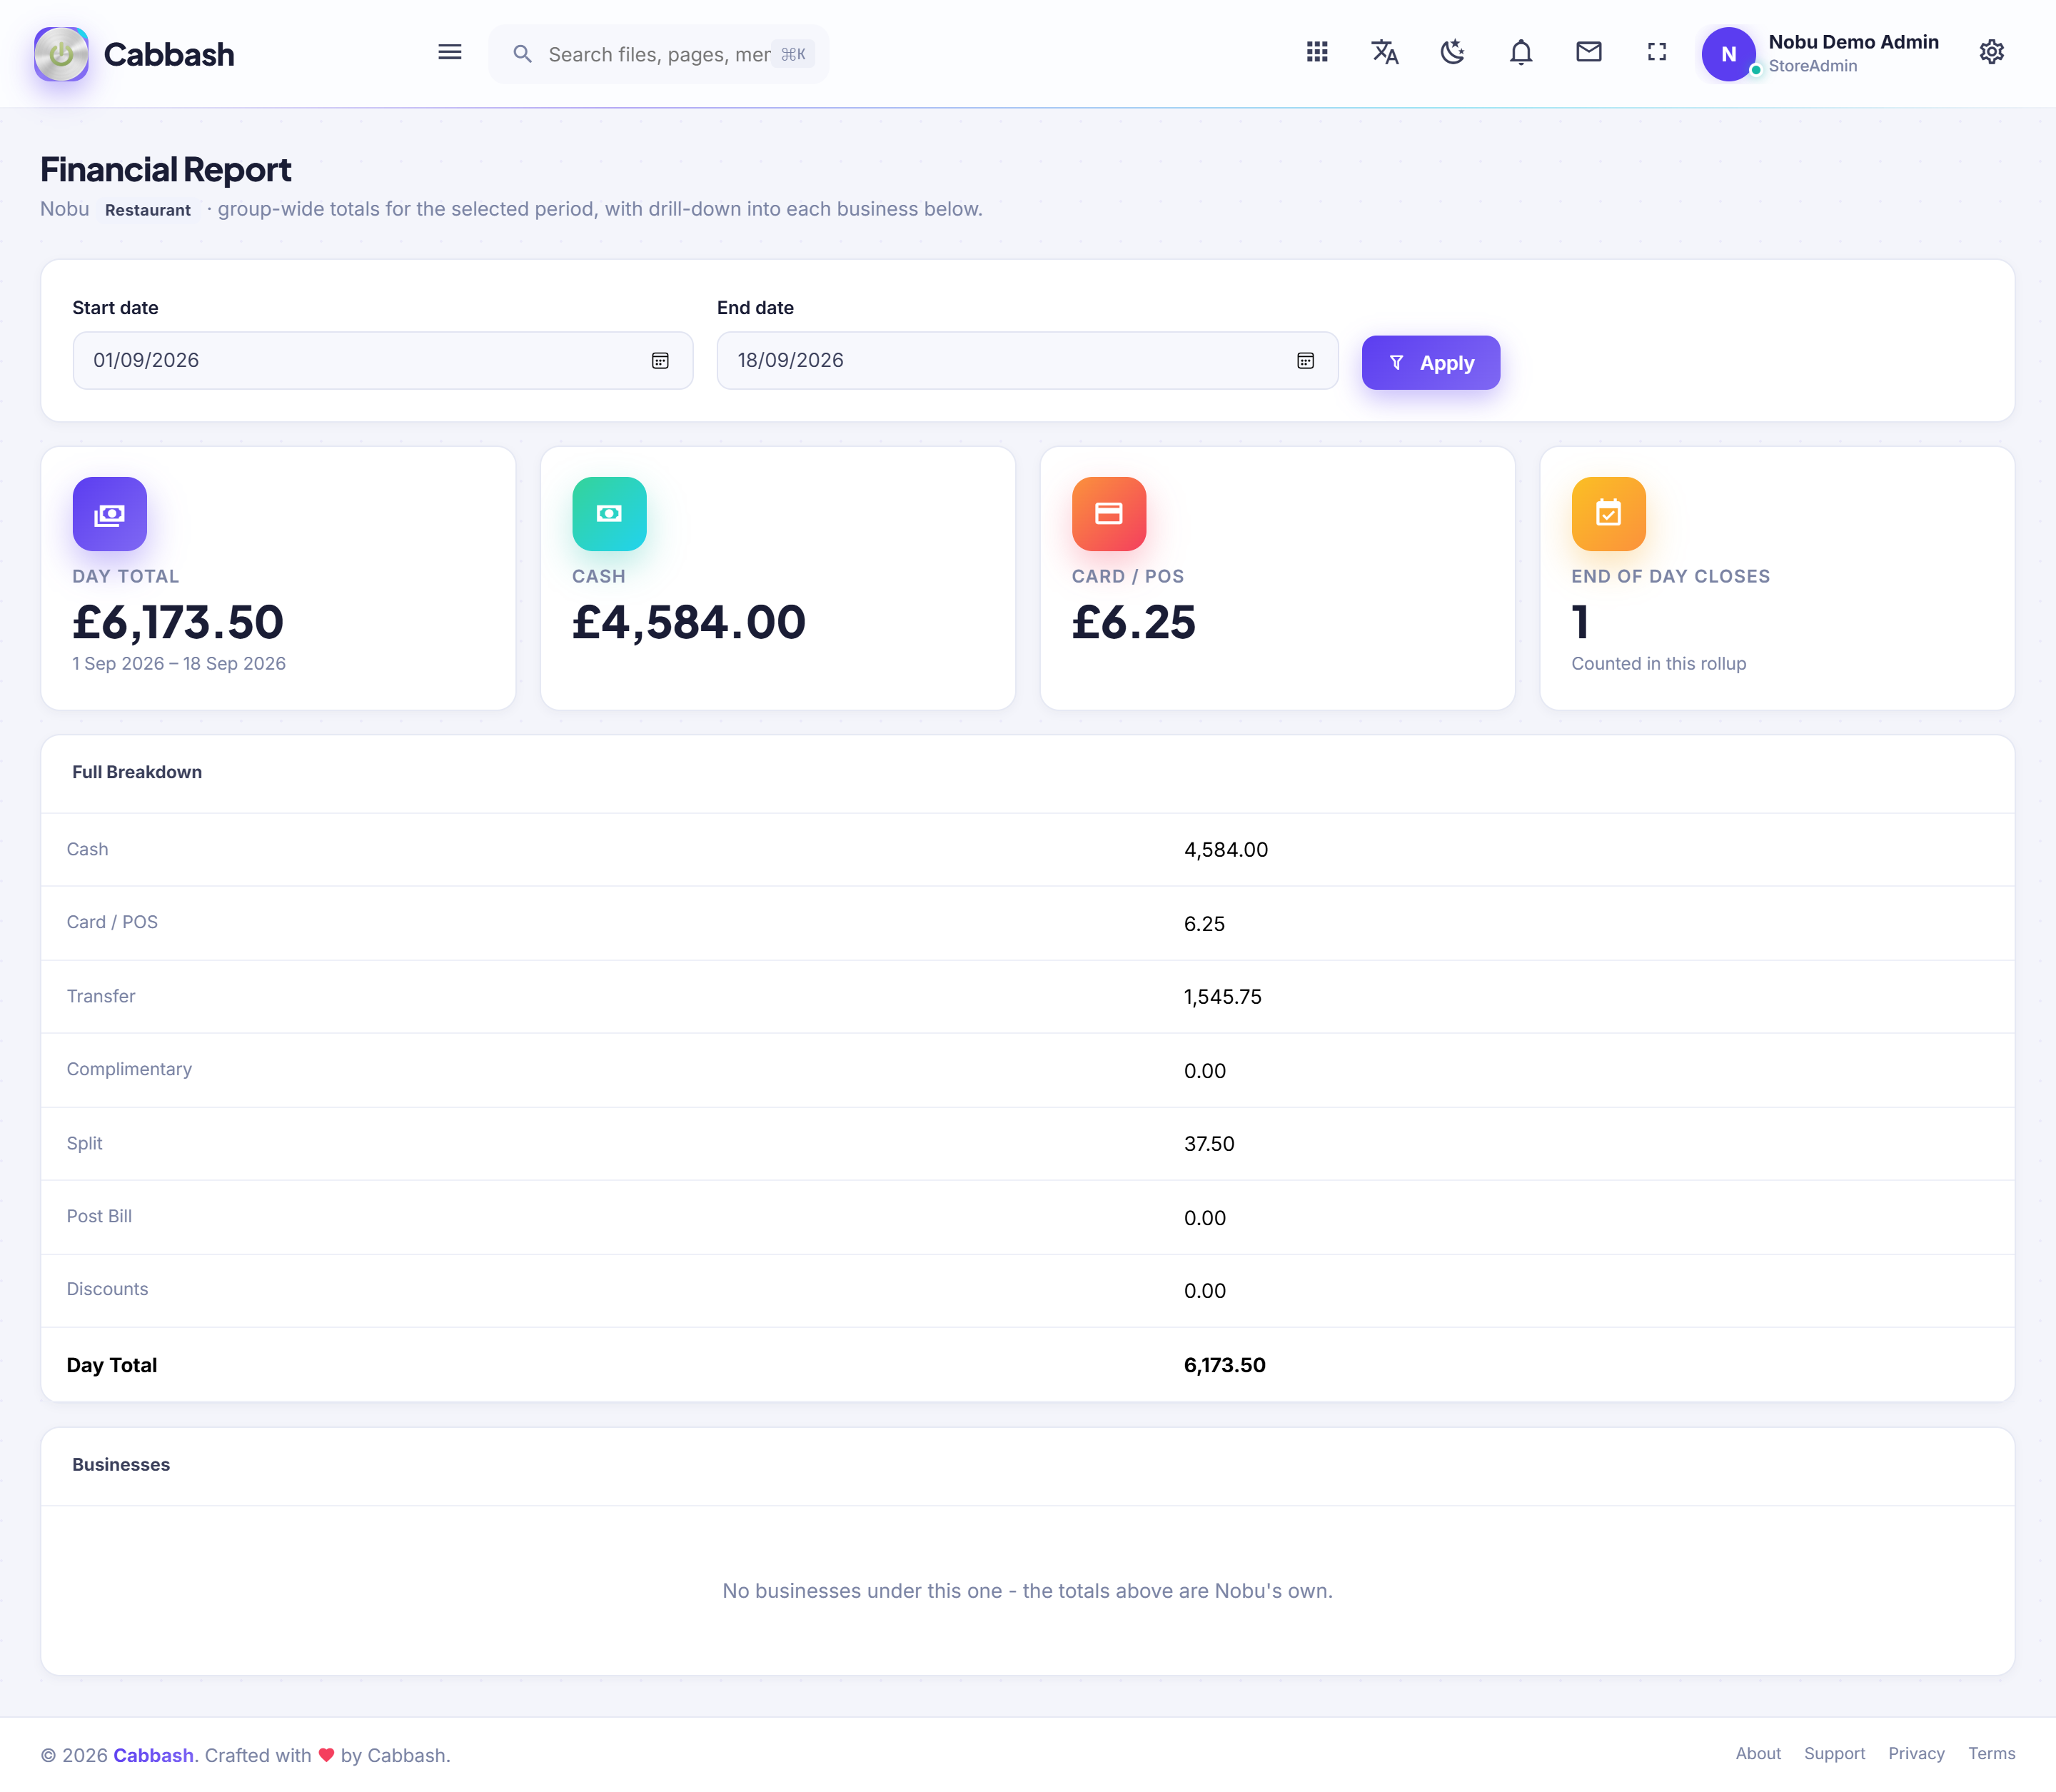2056x1792 pixels.
Task: Select the Cash breakdown row label
Action: (x=87, y=849)
